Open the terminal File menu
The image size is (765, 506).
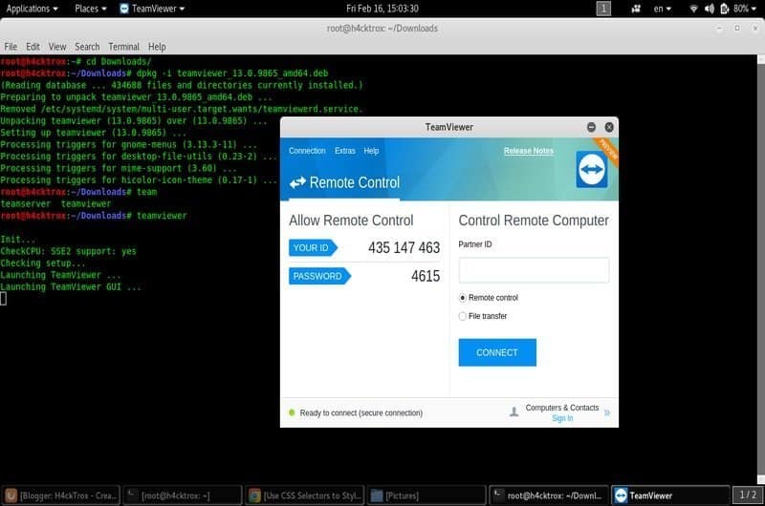click(11, 47)
